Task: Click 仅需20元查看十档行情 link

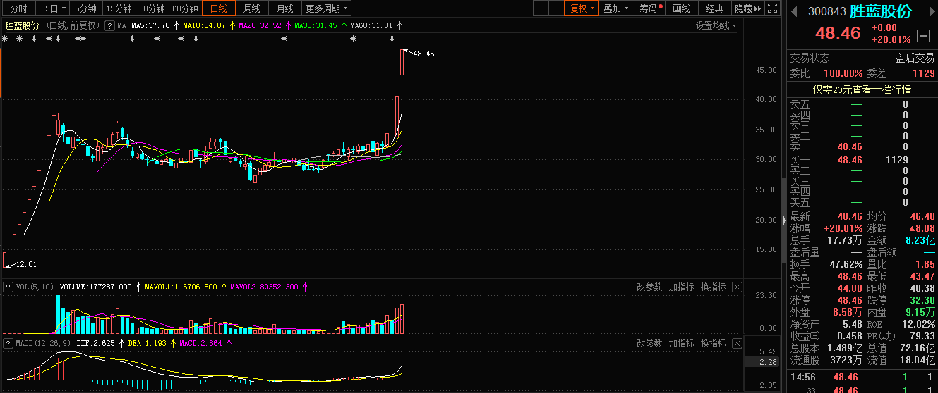Action: coord(862,89)
